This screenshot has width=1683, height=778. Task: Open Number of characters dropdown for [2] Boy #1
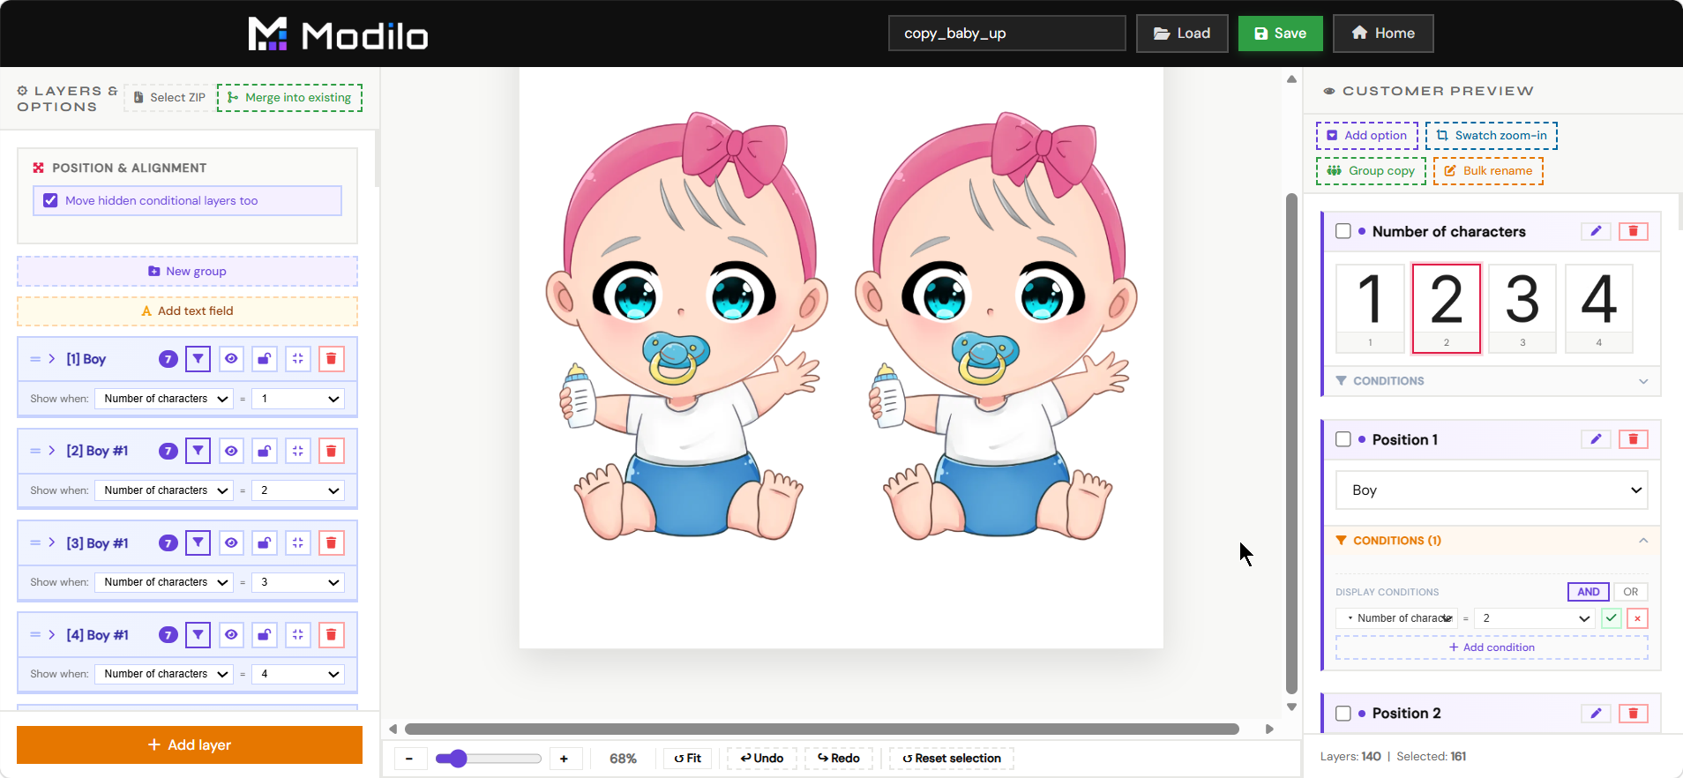[x=164, y=490]
